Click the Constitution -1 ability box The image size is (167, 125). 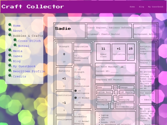click(64, 103)
